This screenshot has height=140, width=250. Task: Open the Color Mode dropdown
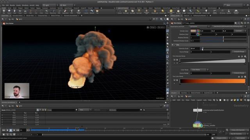[x=200, y=70]
